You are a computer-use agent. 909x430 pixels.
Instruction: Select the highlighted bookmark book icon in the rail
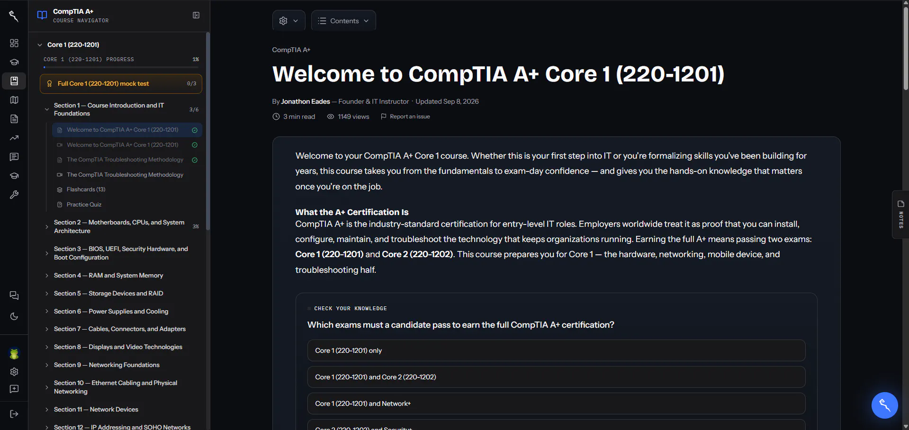14,81
